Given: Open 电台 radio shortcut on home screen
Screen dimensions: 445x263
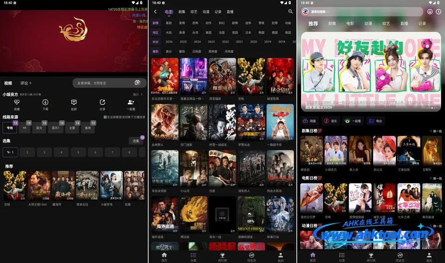Looking at the screenshot, I should tap(375, 121).
